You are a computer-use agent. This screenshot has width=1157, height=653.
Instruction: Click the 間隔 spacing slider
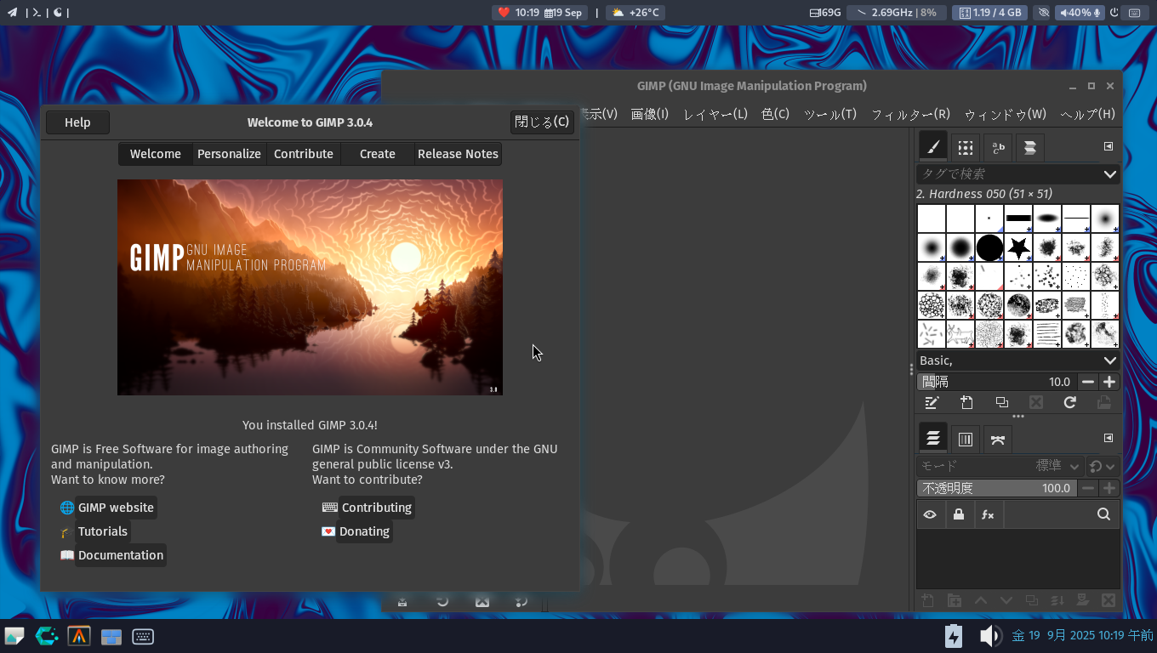[x=996, y=382]
